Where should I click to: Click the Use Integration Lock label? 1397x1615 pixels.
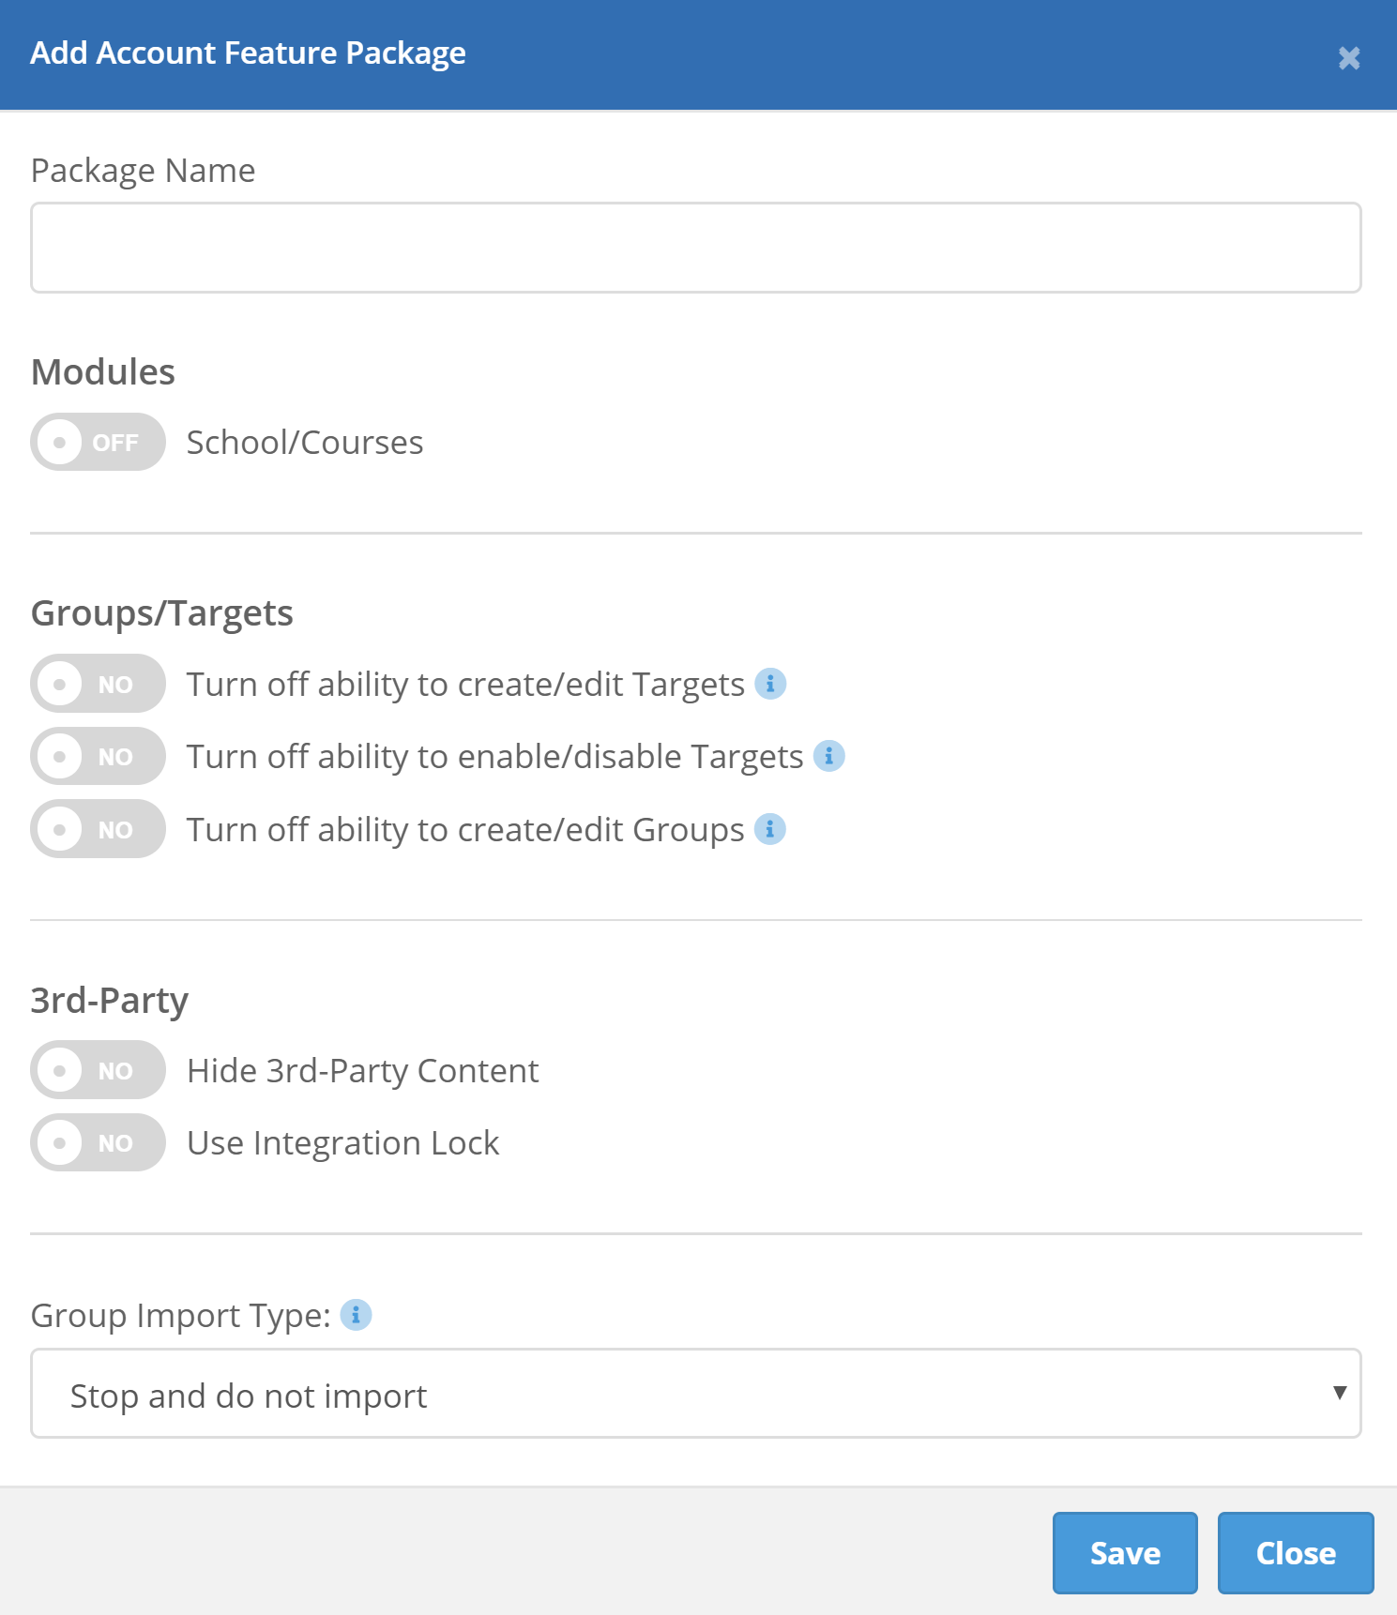[343, 1143]
